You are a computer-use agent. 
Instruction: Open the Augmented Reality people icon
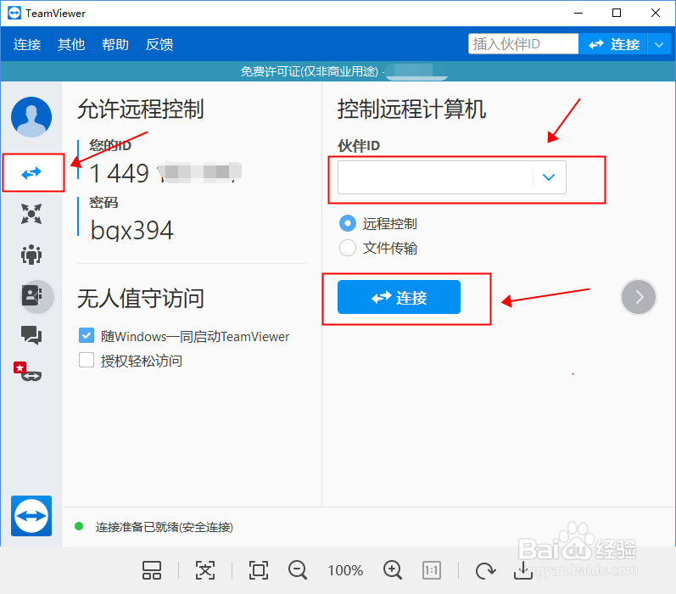point(31,255)
